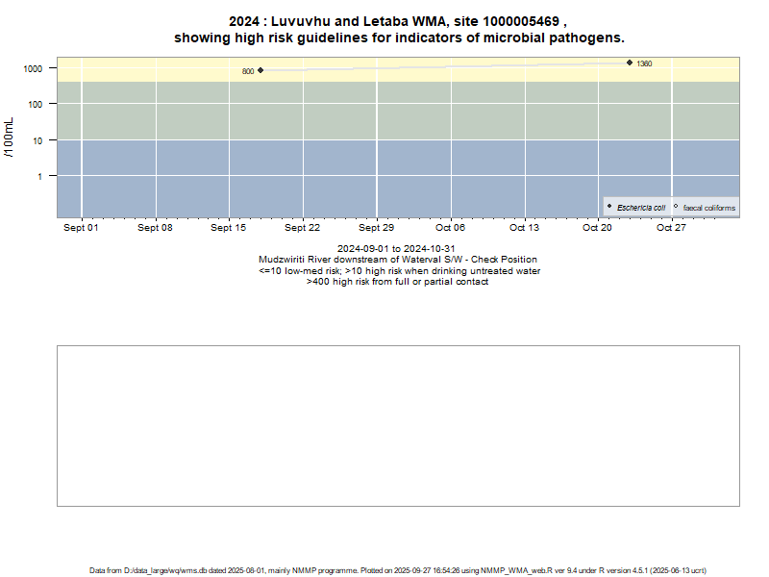Click the 10 y-axis tick label
The width and height of the screenshot is (769, 577).
38,140
